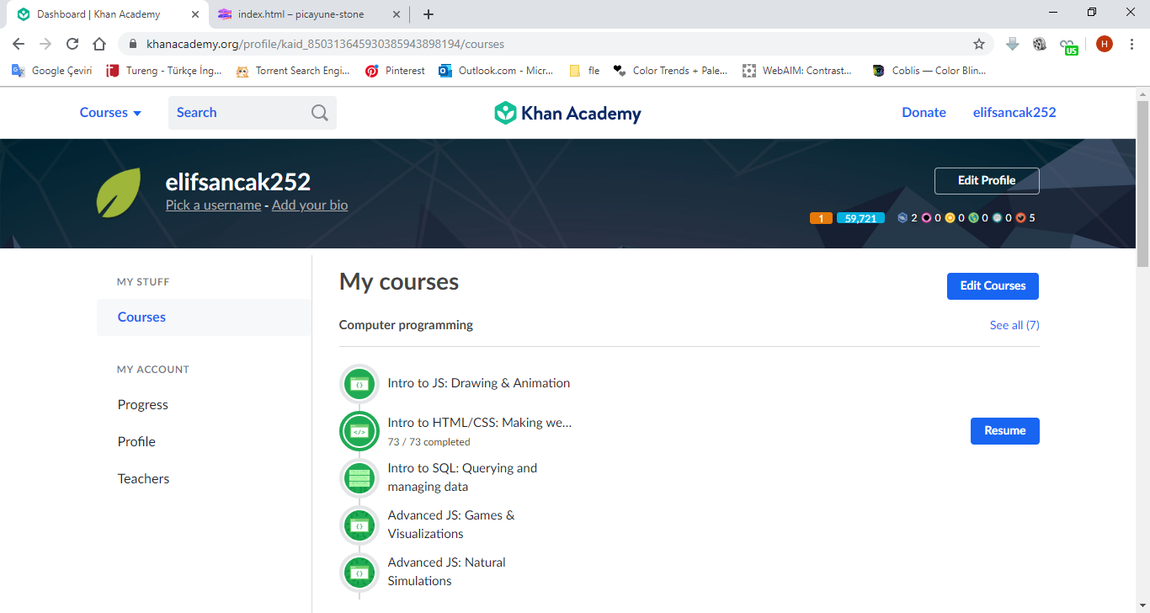Open the fle bookmark folder
Viewport: 1150px width, 613px height.
pos(584,71)
